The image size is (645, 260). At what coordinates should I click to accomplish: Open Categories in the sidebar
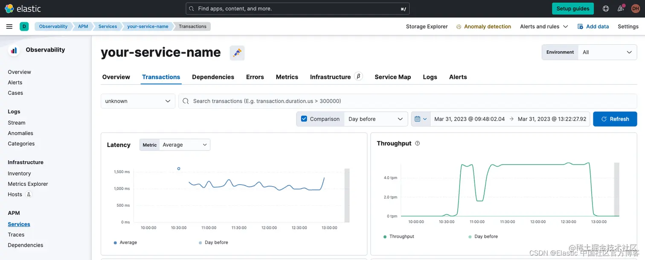click(x=21, y=144)
